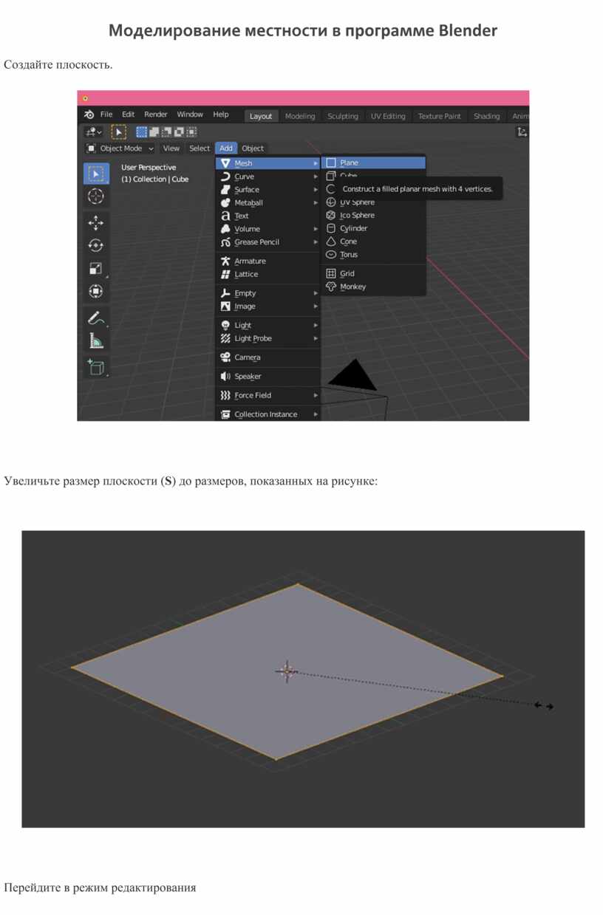
Task: Click the Cone mesh icon
Action: coord(331,241)
